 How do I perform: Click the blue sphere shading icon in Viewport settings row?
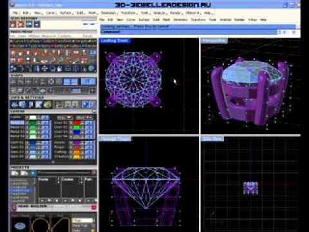pos(86,104)
